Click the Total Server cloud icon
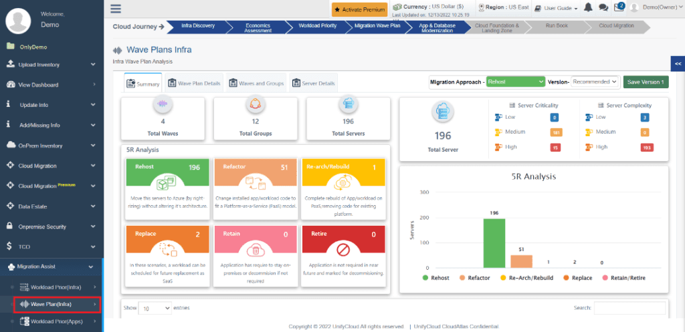The height and width of the screenshot is (332, 685). point(443,112)
